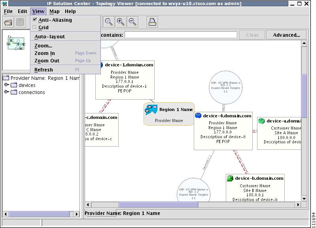Screen dimensions: 316x228
Task: Click the Advanced... button
Action: (286, 35)
